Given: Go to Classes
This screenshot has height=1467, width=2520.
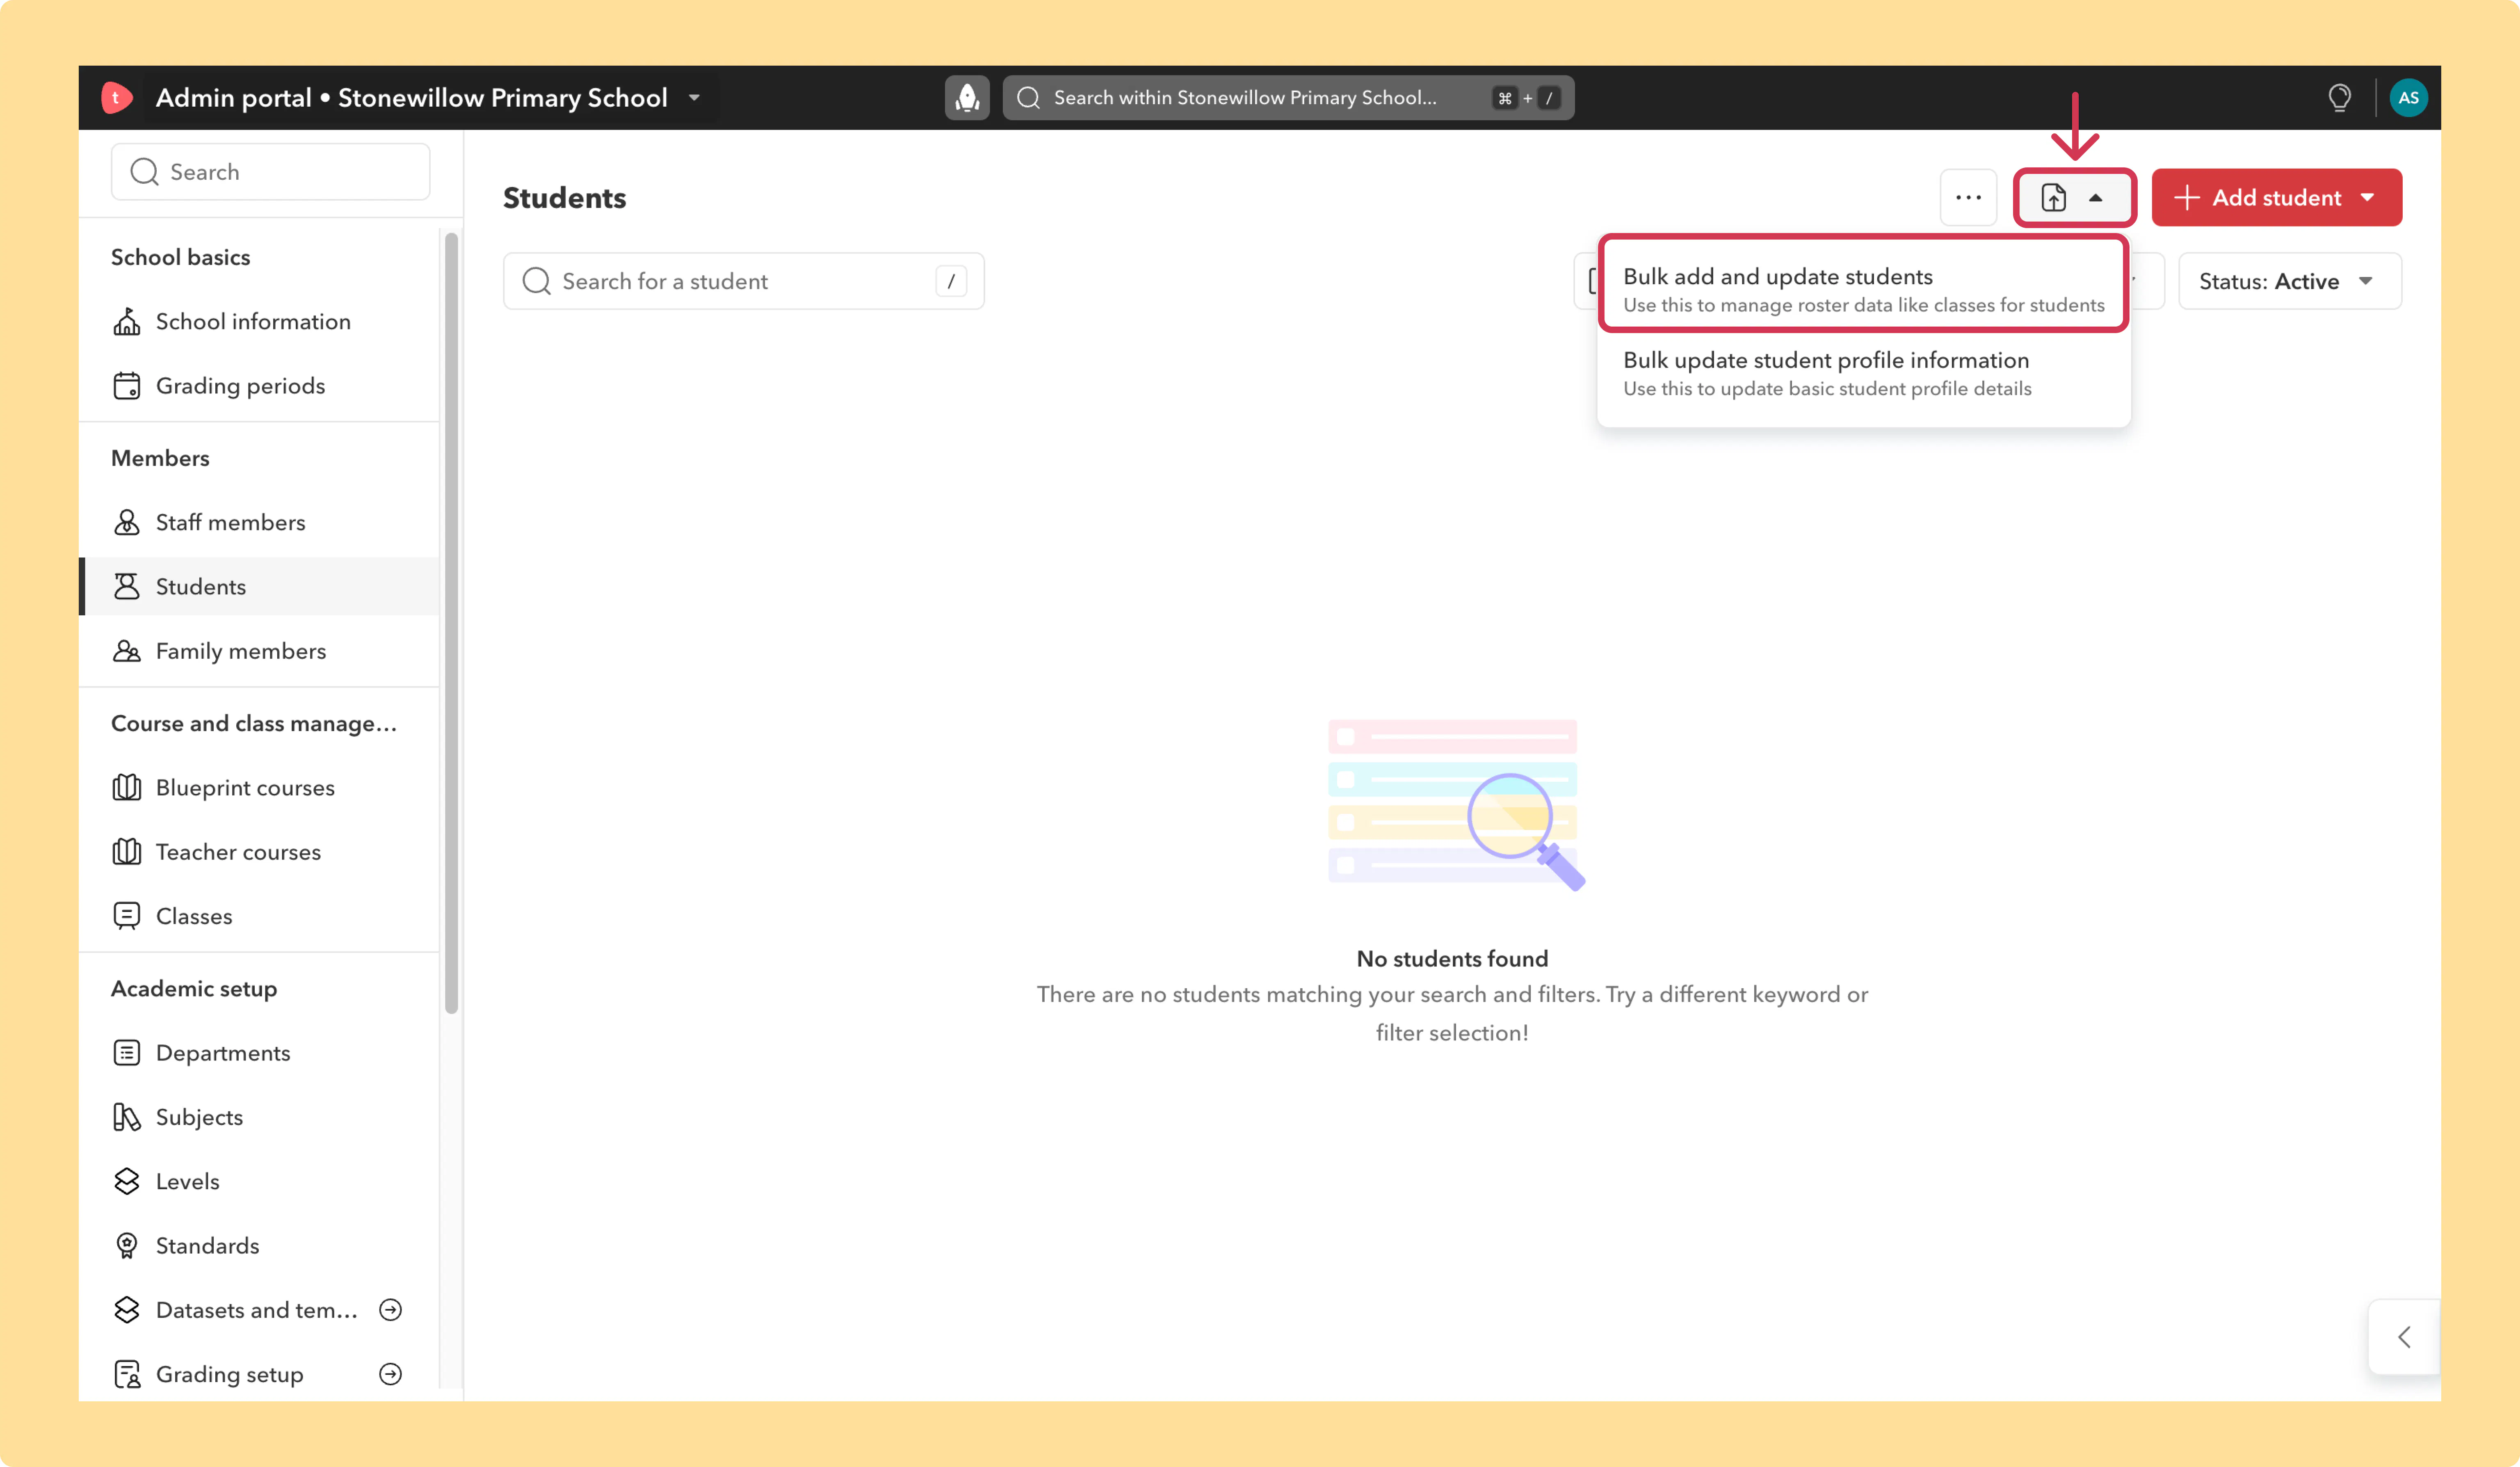Looking at the screenshot, I should 259,916.
